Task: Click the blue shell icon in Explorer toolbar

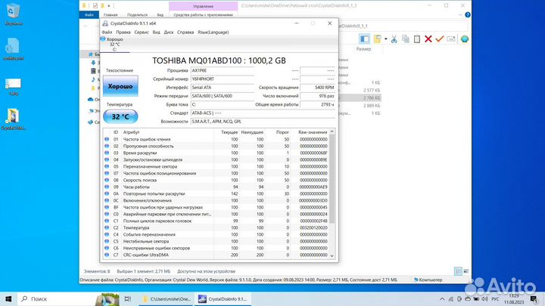Action: pyautogui.click(x=465, y=39)
